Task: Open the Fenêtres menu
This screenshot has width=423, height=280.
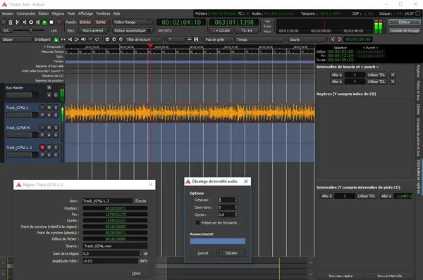Action: click(x=103, y=13)
